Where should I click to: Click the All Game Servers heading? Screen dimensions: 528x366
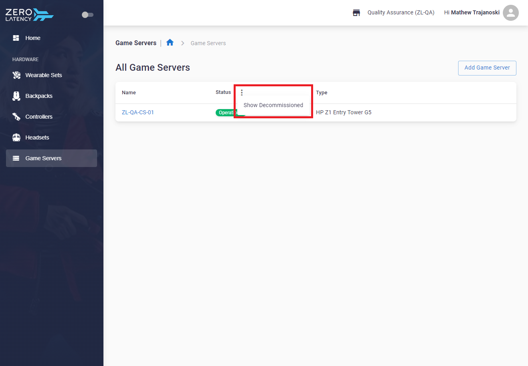[x=153, y=68]
